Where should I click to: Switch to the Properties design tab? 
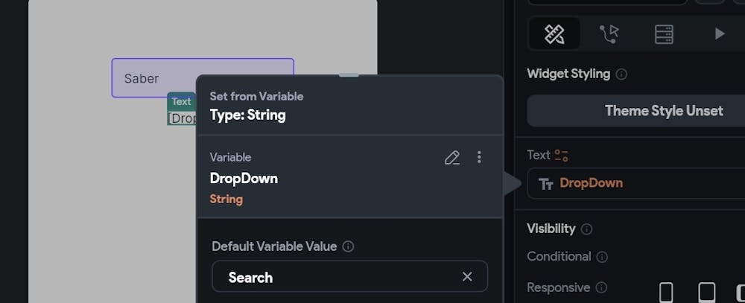pyautogui.click(x=554, y=34)
